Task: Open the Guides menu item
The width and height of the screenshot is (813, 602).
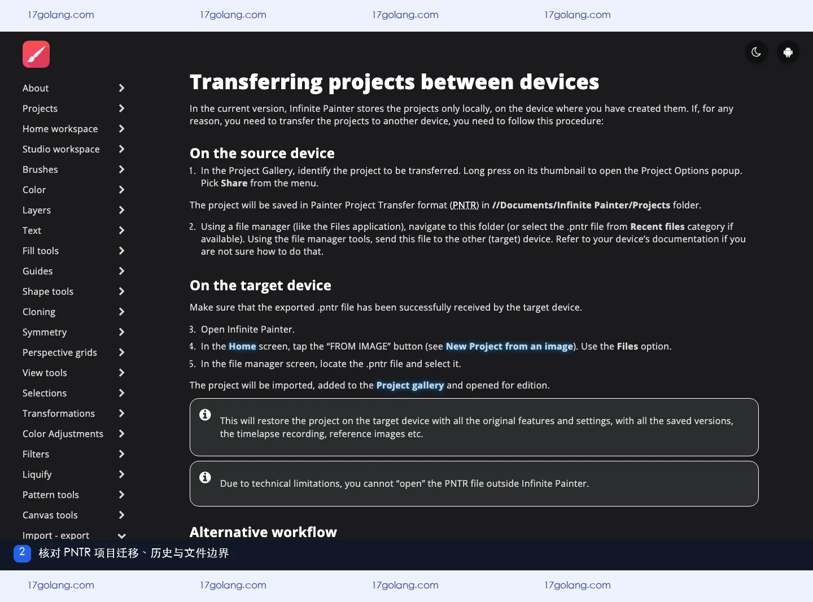Action: [x=38, y=271]
